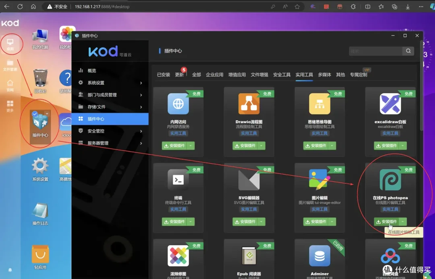Open the 图片编辑 plugin icon

point(319,180)
